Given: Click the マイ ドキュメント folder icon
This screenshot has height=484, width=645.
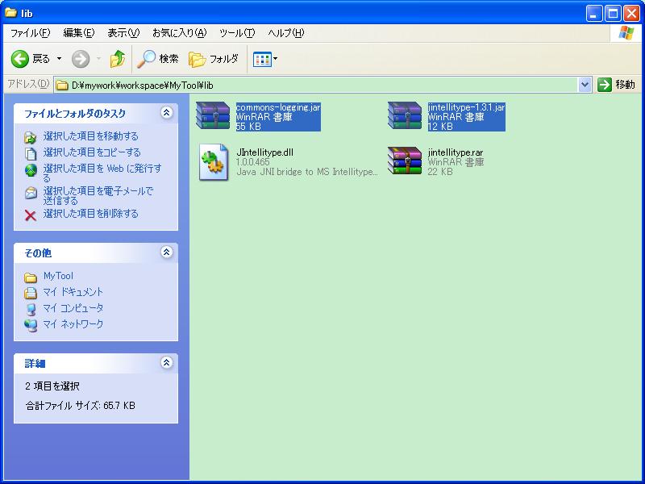Looking at the screenshot, I should (x=31, y=293).
